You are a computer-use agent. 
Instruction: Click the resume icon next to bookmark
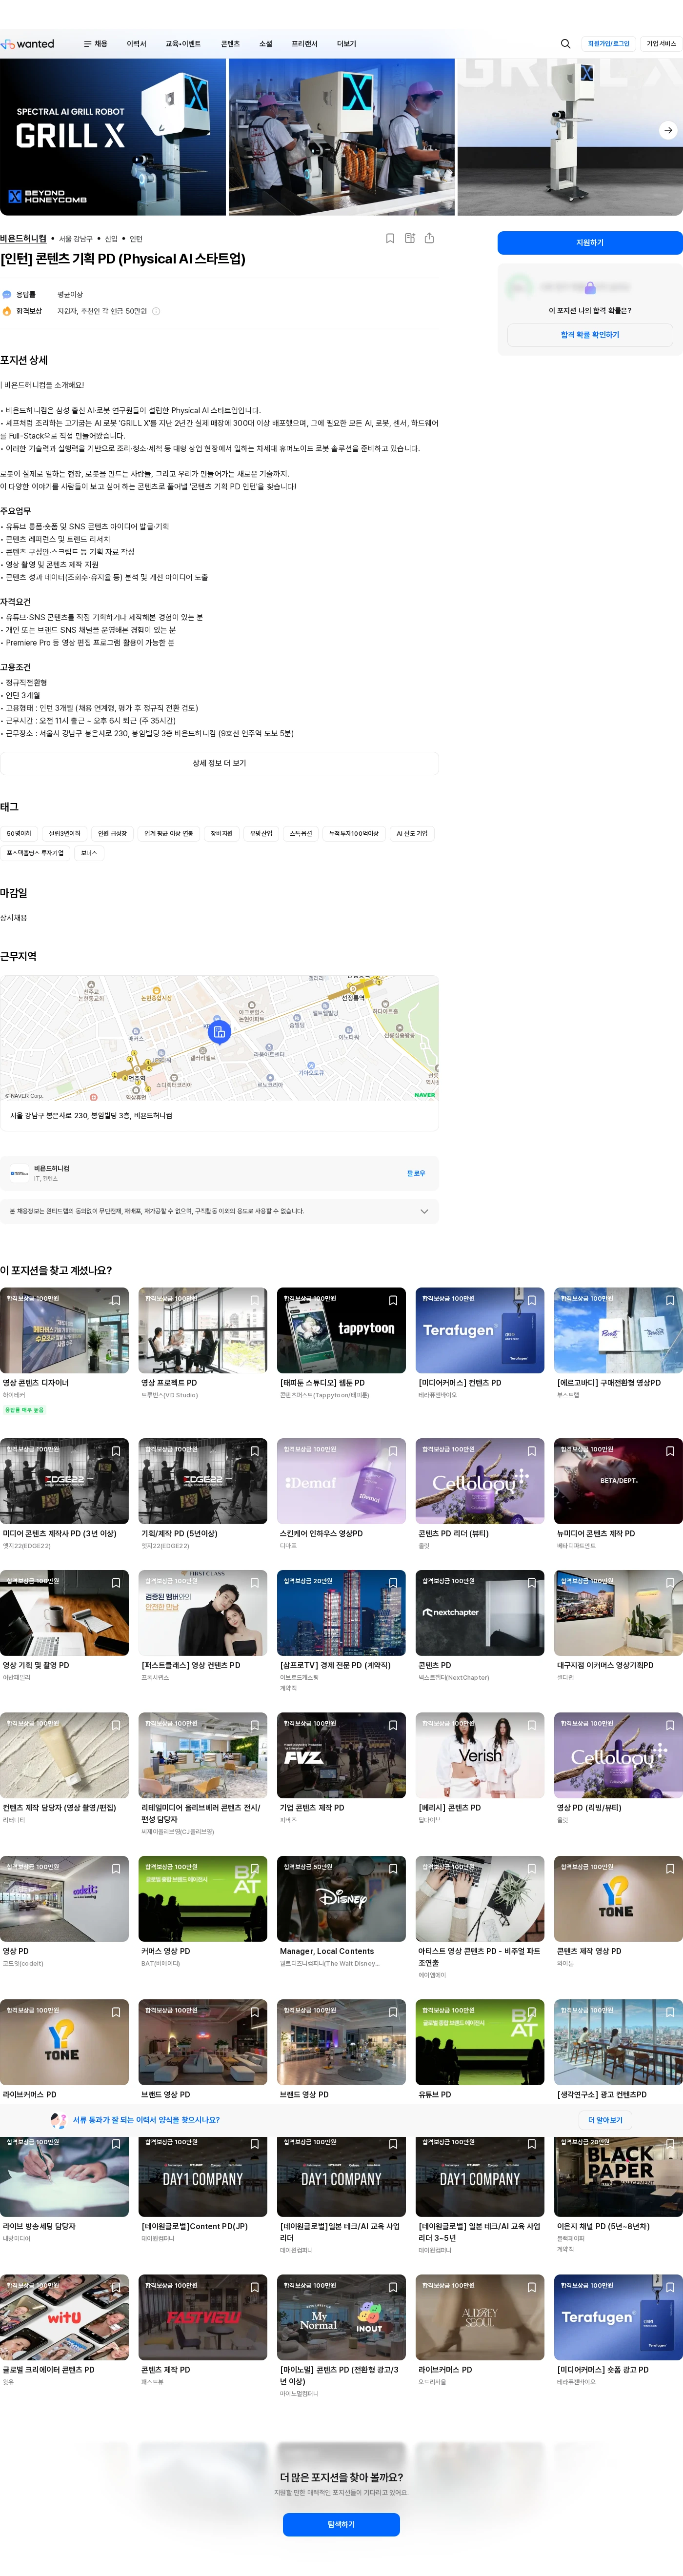tap(410, 238)
